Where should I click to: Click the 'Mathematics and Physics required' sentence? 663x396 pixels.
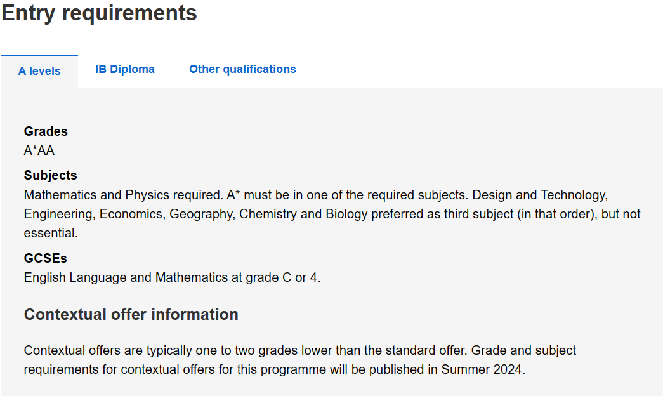124,195
